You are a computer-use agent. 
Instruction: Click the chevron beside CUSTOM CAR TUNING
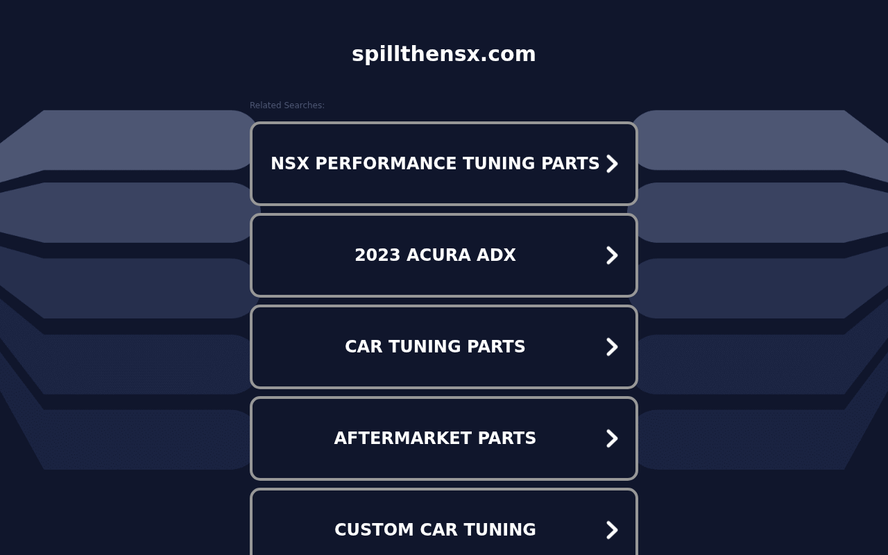[613, 529]
